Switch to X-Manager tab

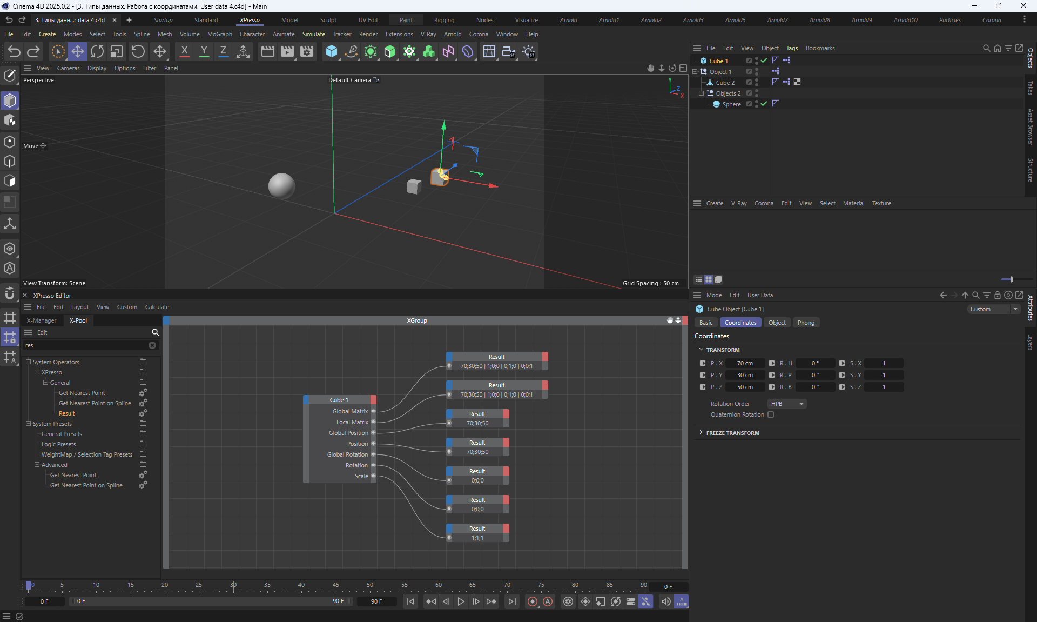(42, 320)
